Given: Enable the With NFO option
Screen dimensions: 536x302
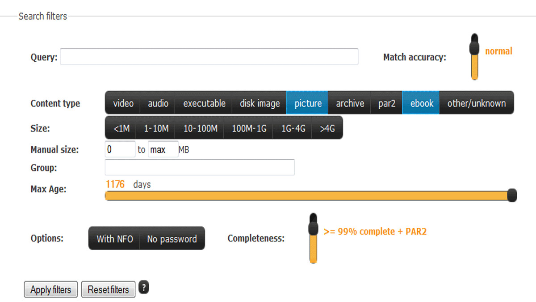Looking at the screenshot, I should click(115, 239).
